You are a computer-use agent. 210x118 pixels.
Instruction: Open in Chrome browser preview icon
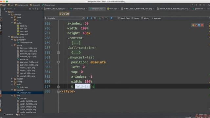[x=193, y=25]
